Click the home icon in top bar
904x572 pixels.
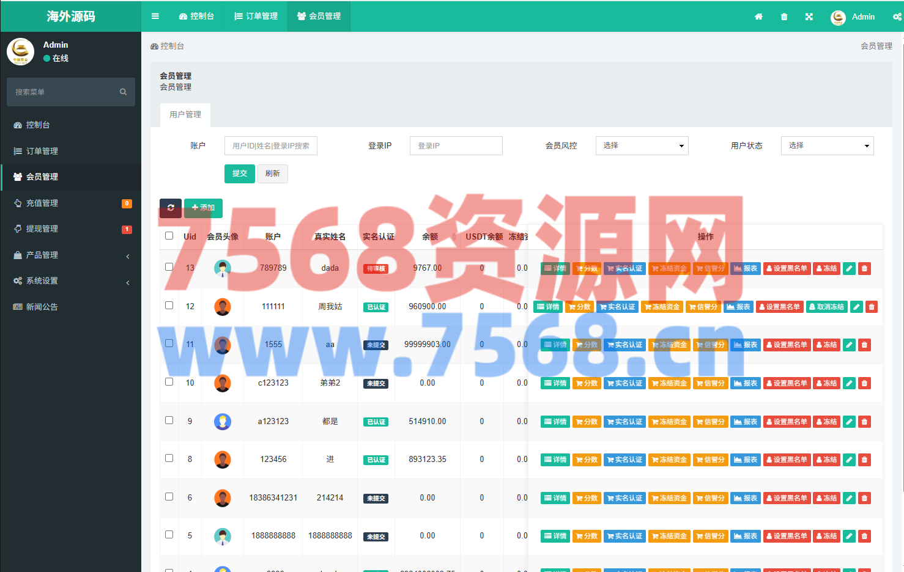[758, 16]
